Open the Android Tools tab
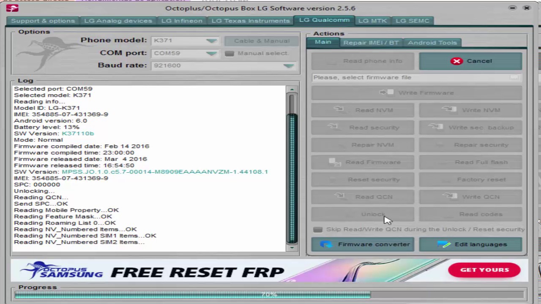Screen dimensions: 541x304 [x=432, y=43]
